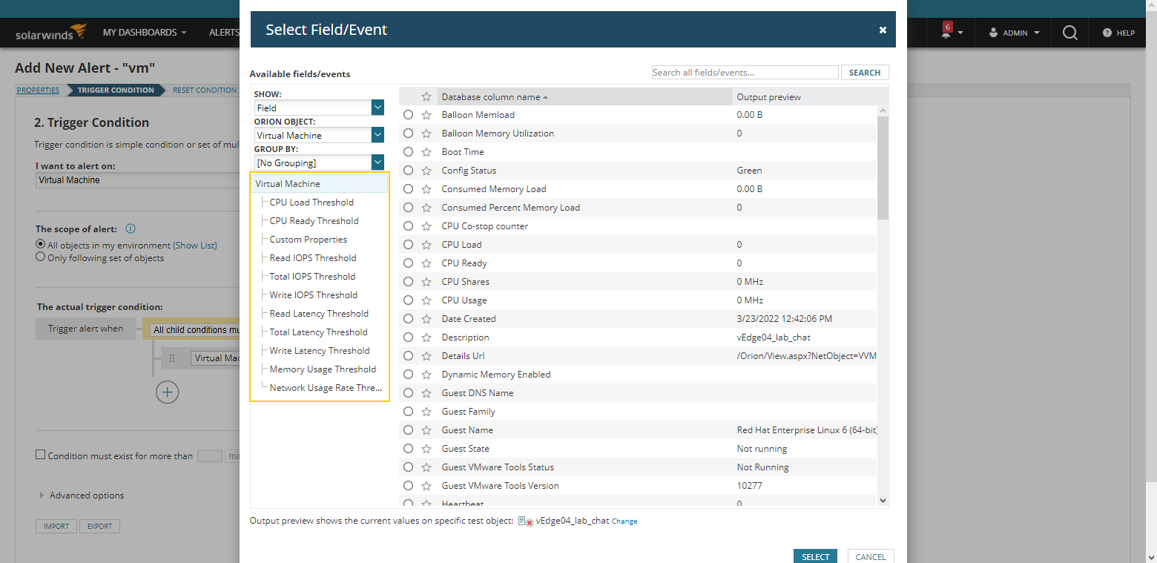Click the SEARCH button

(865, 73)
